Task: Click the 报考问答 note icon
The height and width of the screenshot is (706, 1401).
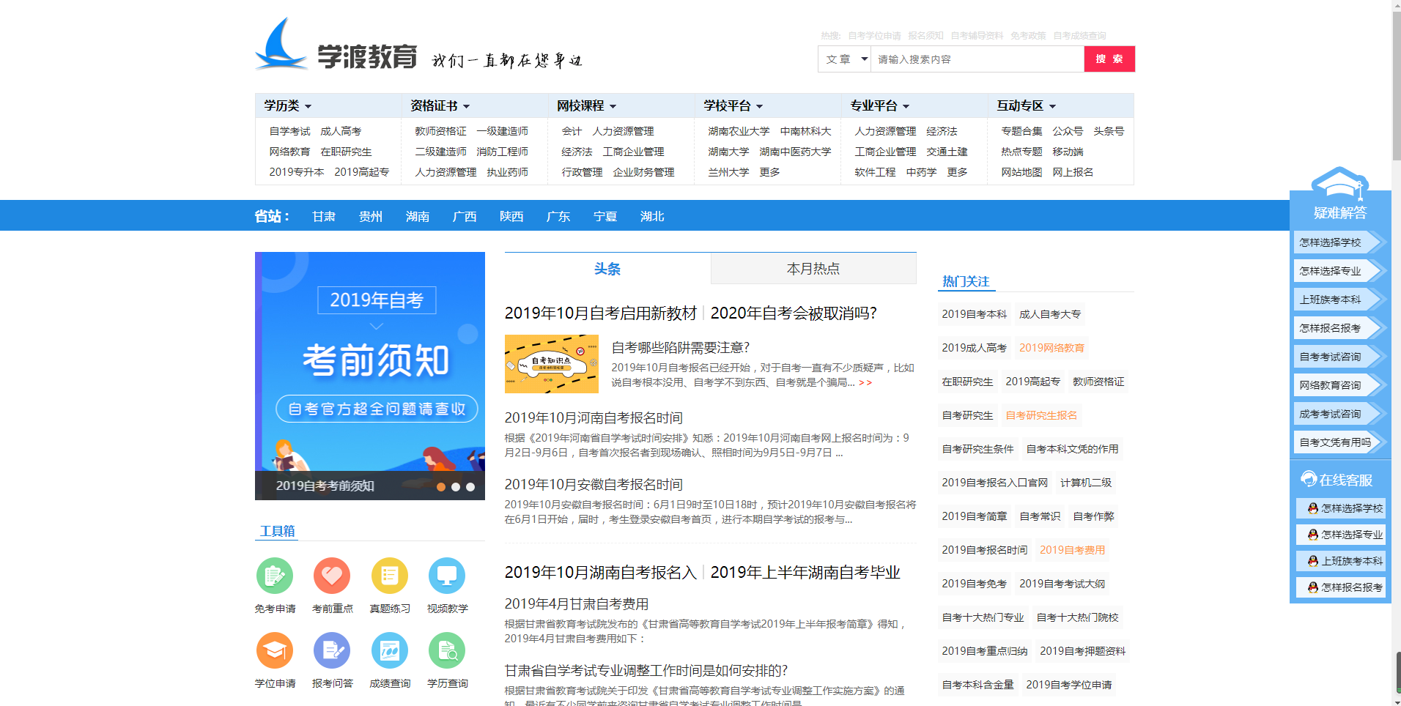Action: pos(332,650)
